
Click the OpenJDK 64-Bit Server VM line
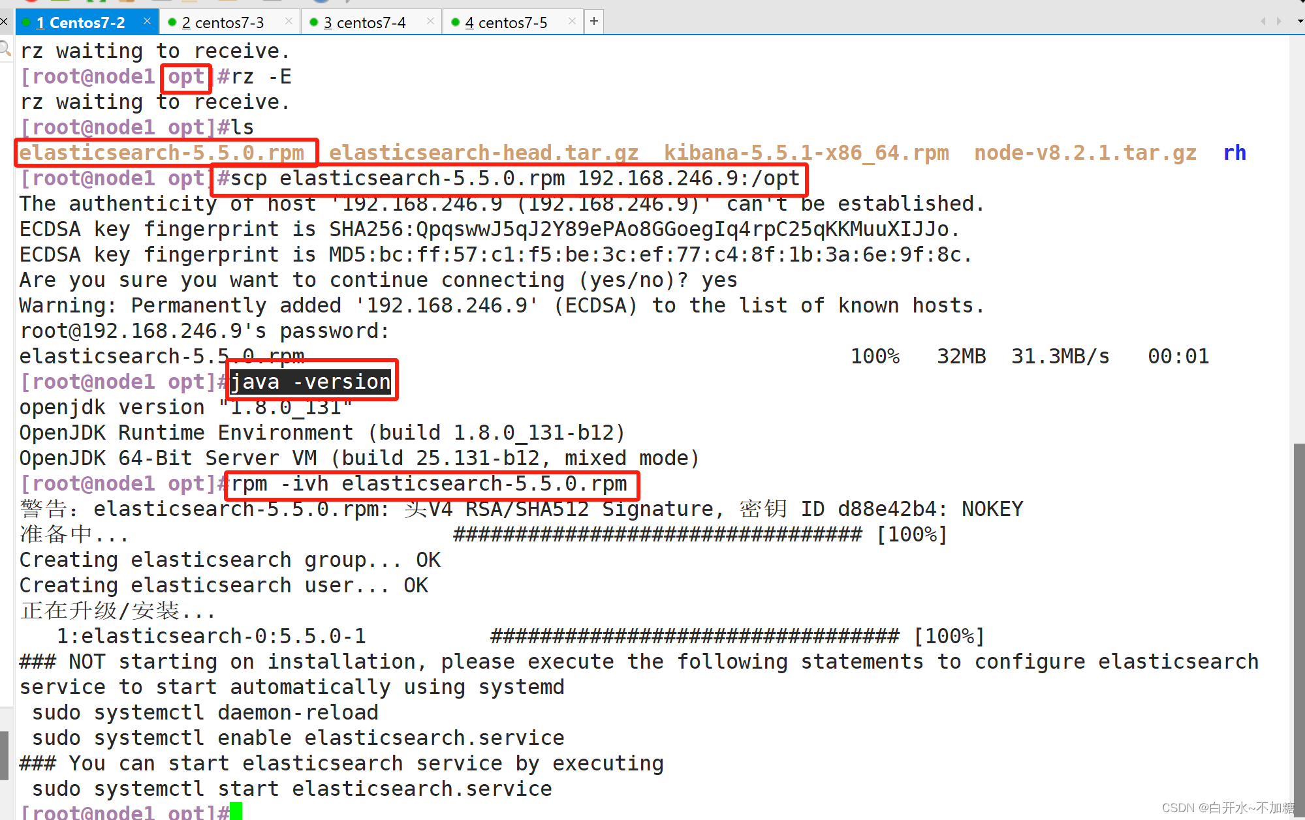[360, 458]
